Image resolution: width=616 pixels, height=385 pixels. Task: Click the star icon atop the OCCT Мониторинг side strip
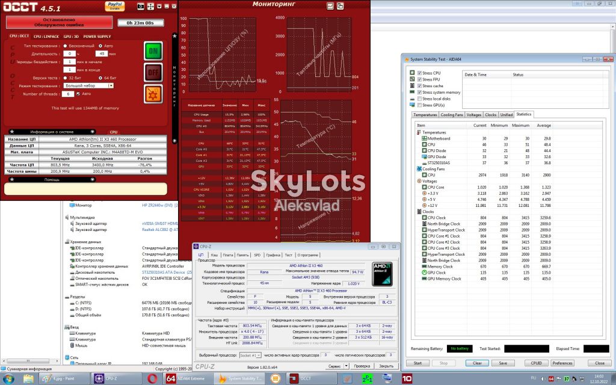click(175, 35)
